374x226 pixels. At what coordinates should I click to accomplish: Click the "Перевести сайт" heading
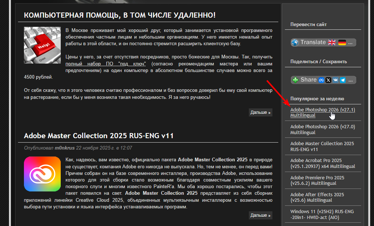308,24
